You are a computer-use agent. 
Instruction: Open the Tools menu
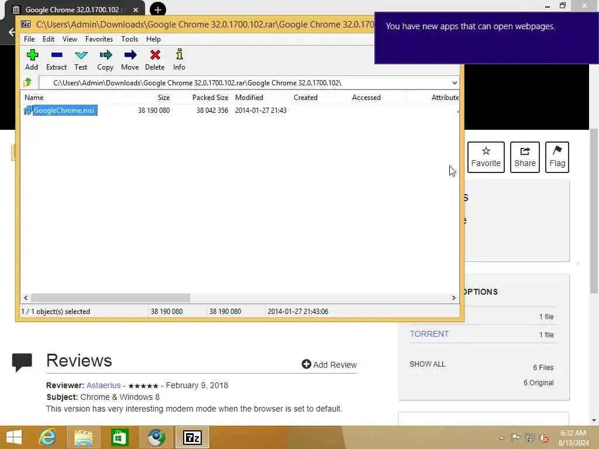(129, 39)
